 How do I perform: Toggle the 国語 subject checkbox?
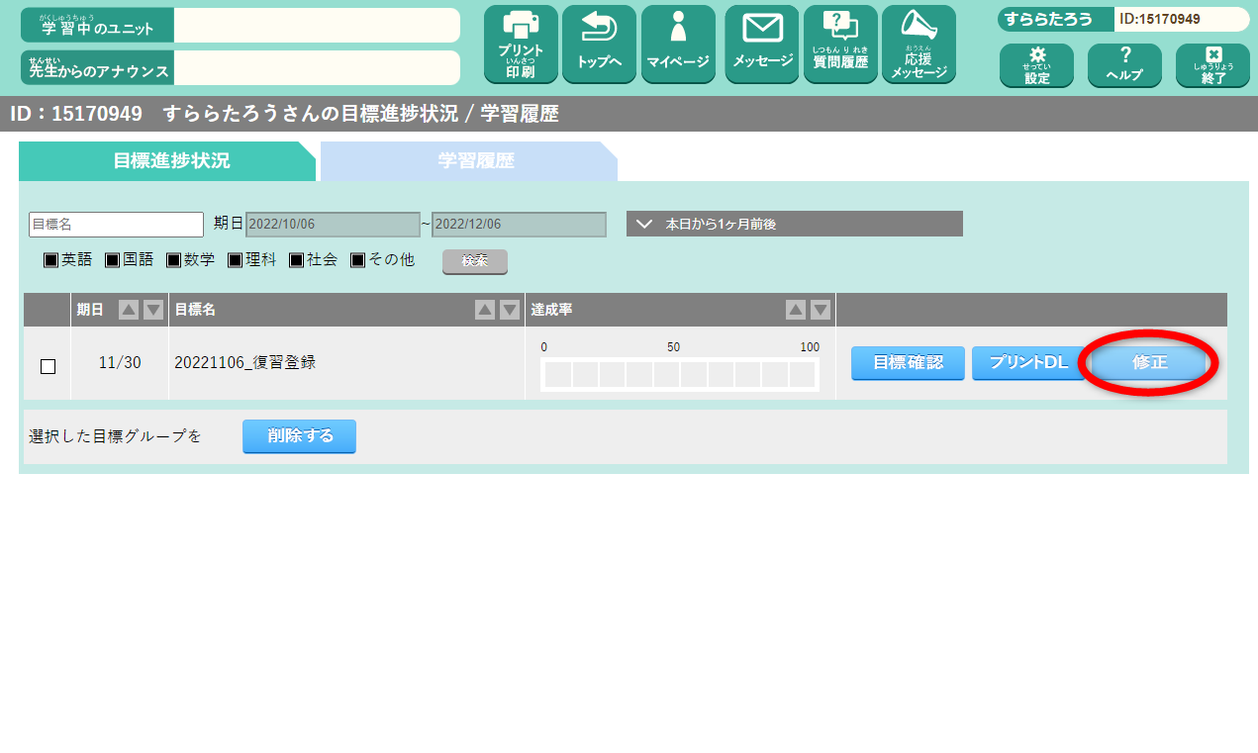click(113, 260)
